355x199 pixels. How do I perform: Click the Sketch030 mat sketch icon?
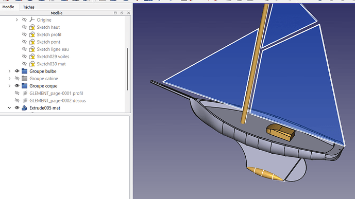point(32,64)
